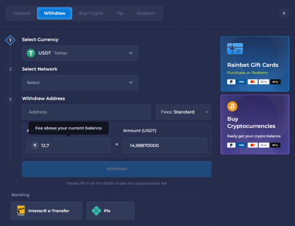Click the Withdraw button
Image resolution: width=295 pixels, height=226 pixels.
117,169
